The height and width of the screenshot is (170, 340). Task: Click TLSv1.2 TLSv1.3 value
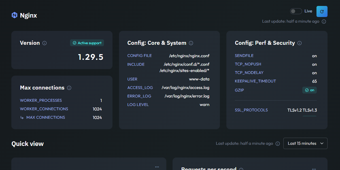coord(302,110)
